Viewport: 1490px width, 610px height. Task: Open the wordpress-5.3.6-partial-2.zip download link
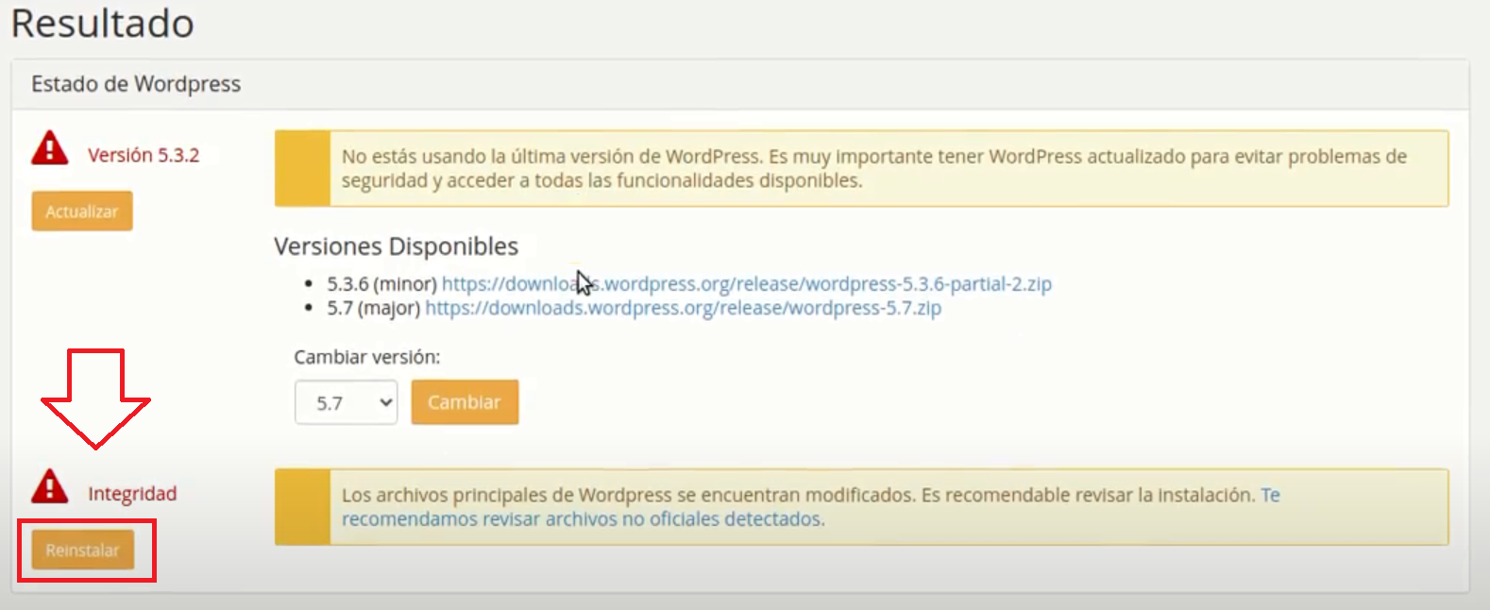(746, 284)
